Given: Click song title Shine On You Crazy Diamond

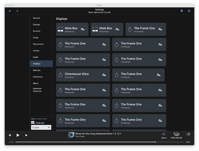Looking at the screenshot, I should 97,134.
